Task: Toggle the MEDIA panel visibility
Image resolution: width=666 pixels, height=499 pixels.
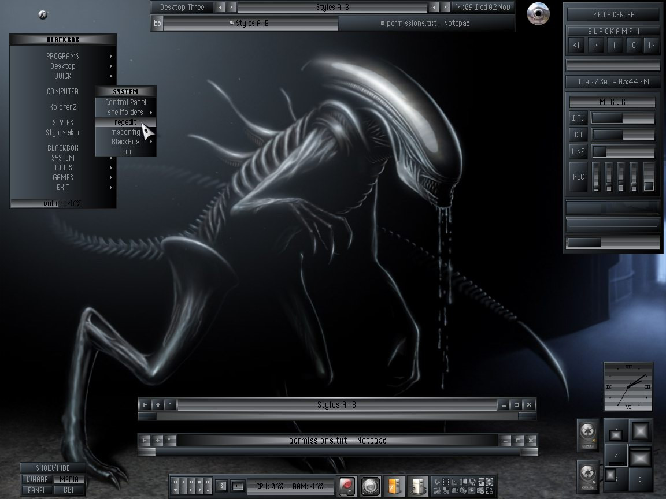Action: click(69, 479)
